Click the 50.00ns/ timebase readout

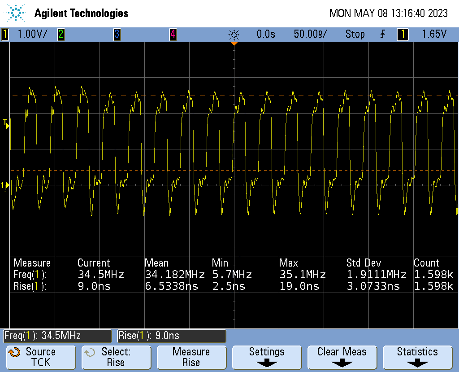pyautogui.click(x=310, y=34)
